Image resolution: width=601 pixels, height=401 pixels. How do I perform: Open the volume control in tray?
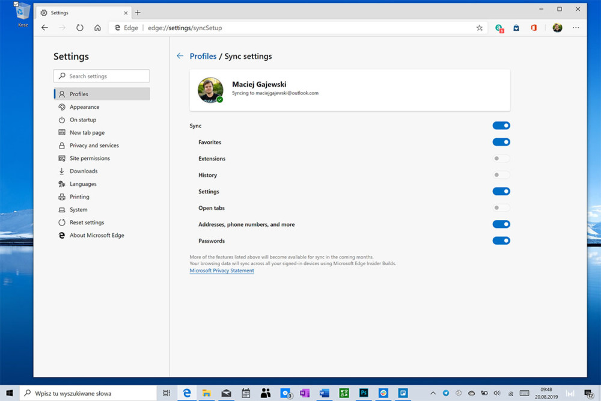[x=497, y=393]
